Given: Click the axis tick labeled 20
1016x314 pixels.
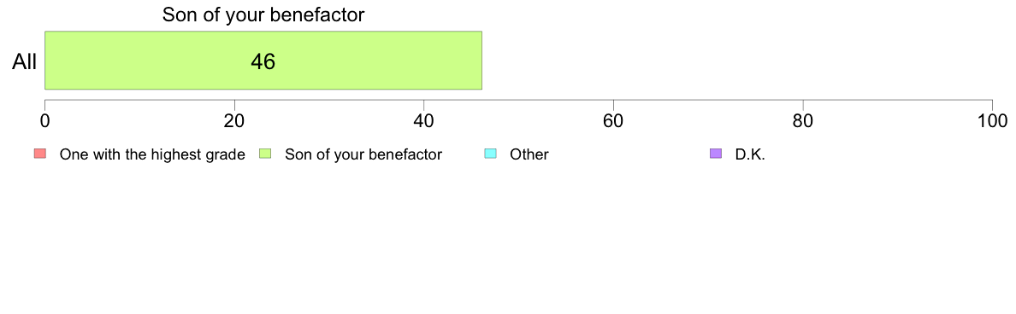Looking at the screenshot, I should click(x=234, y=120).
